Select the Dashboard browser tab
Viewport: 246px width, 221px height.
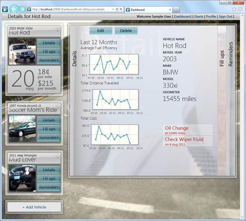pos(148,10)
